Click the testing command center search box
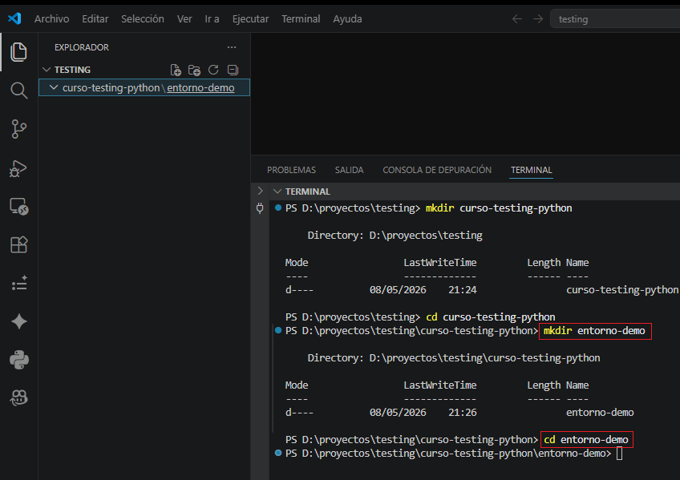The width and height of the screenshot is (680, 480). click(x=615, y=19)
